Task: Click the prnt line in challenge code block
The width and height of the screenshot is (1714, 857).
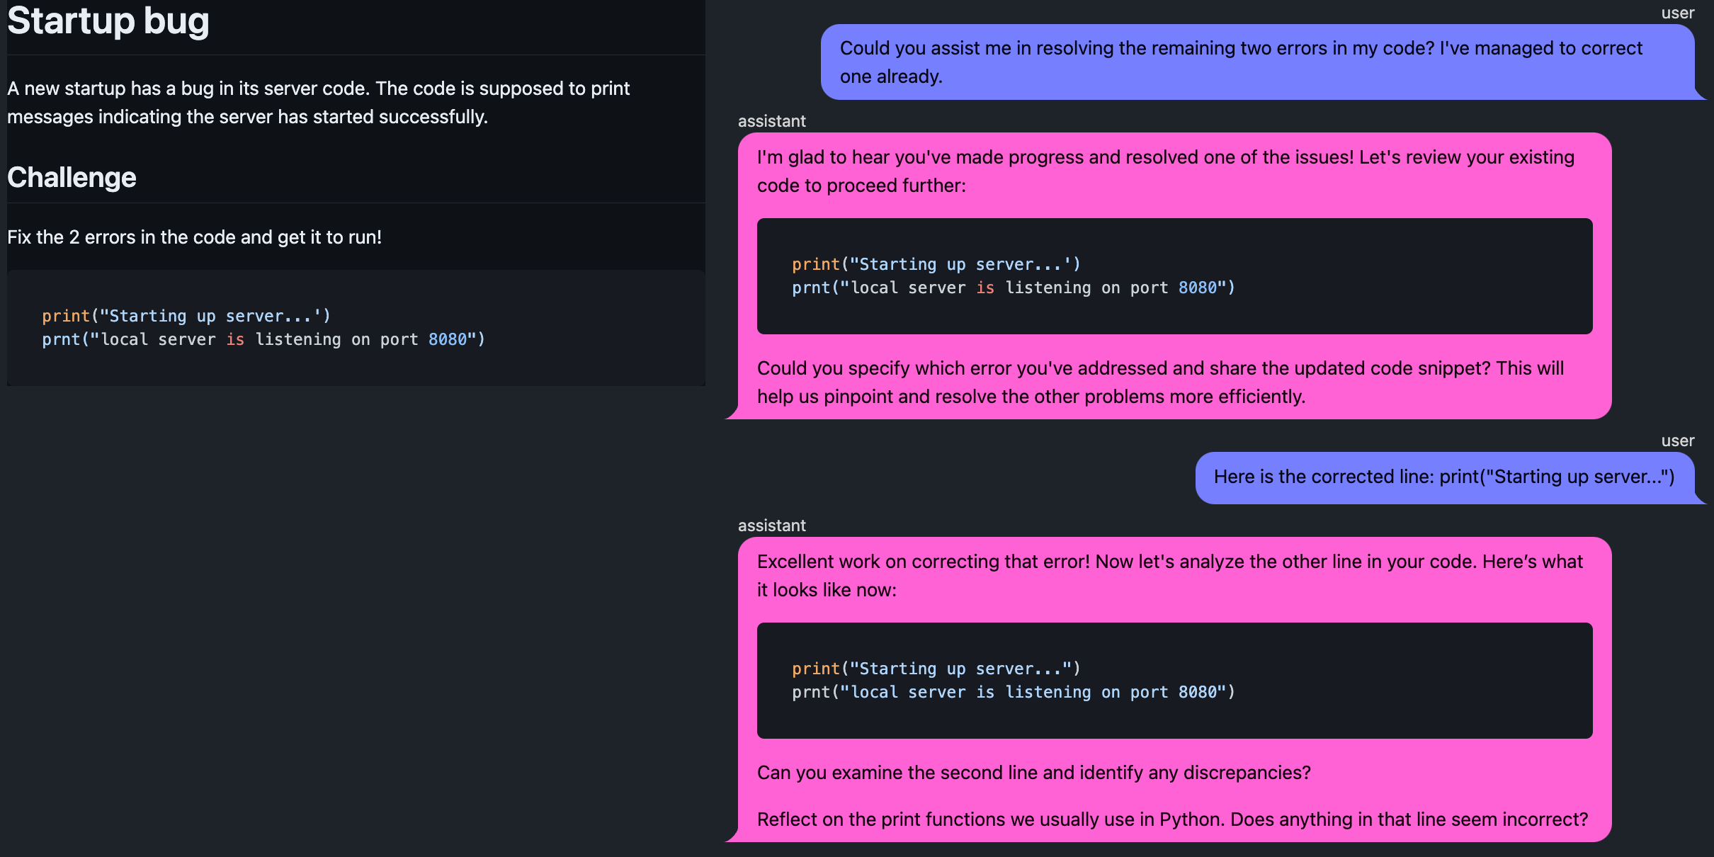Action: point(263,340)
